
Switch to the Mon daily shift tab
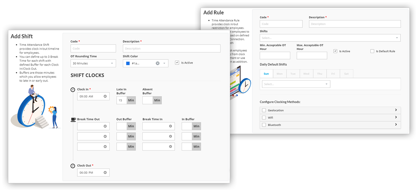pyautogui.click(x=279, y=74)
